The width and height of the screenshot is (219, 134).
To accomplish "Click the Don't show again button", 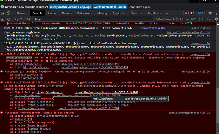I will click(x=139, y=7).
